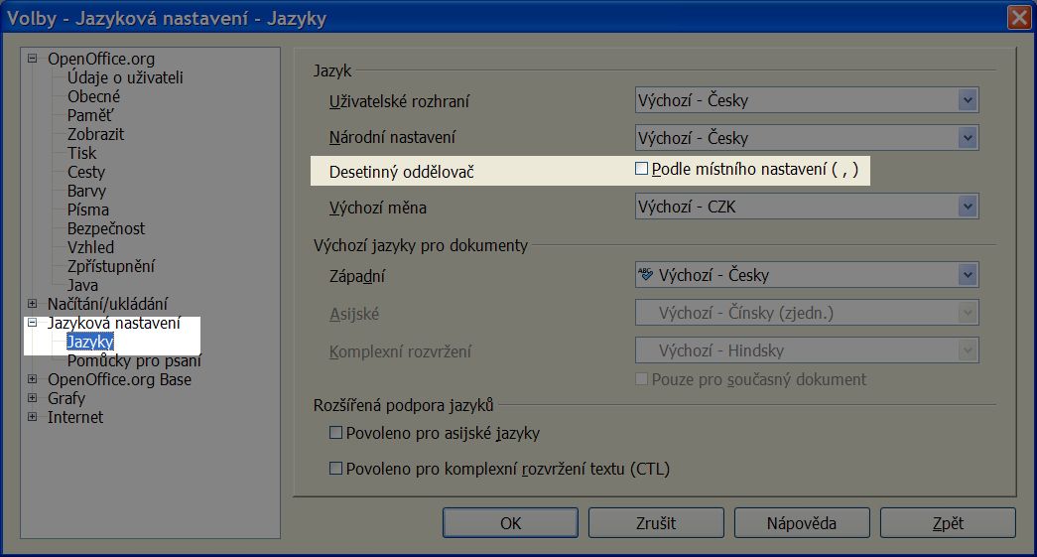This screenshot has width=1037, height=557.
Task: Select the OpenOffice.org root item
Action: click(101, 59)
